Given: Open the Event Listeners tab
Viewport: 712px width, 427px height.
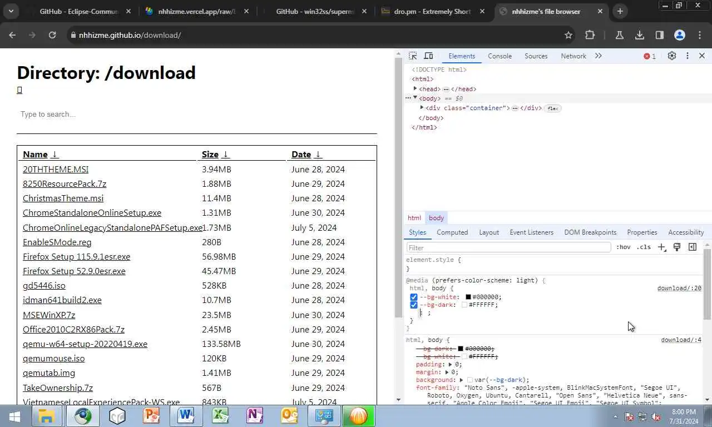Looking at the screenshot, I should pos(531,232).
